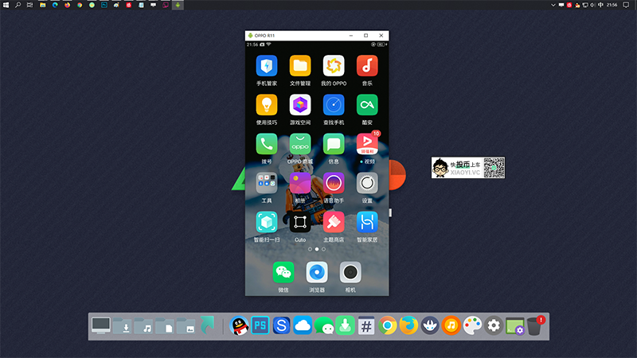This screenshot has height=358, width=637.
Task: Open 主题商店 theme store
Action: pyautogui.click(x=334, y=222)
